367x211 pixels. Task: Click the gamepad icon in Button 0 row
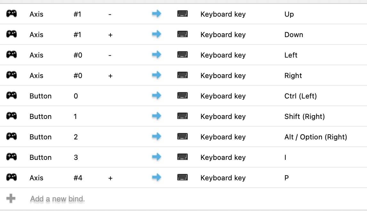click(x=12, y=96)
